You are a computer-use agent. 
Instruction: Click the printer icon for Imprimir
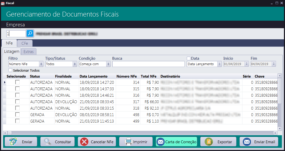click(x=128, y=142)
